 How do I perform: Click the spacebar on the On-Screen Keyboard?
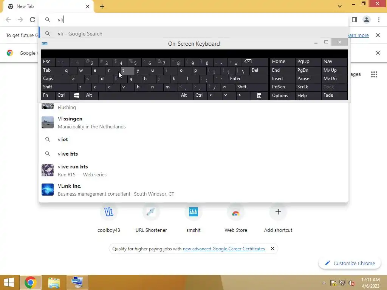[138, 95]
